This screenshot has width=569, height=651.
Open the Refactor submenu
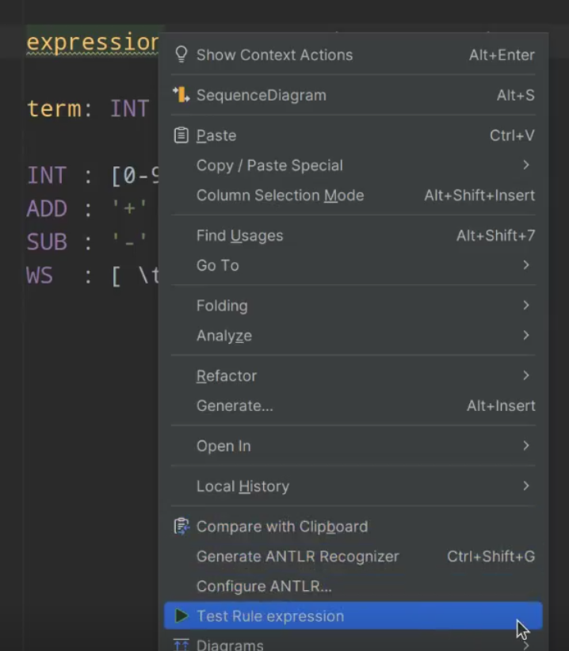click(x=227, y=376)
